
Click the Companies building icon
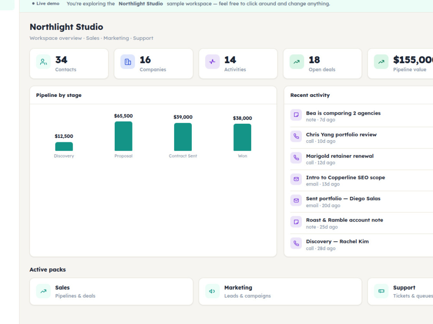(128, 62)
